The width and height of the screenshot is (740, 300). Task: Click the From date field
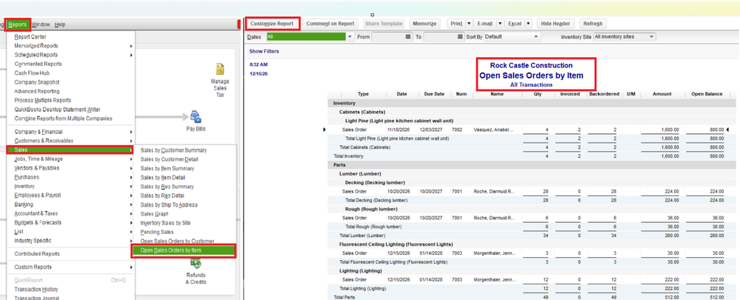388,37
